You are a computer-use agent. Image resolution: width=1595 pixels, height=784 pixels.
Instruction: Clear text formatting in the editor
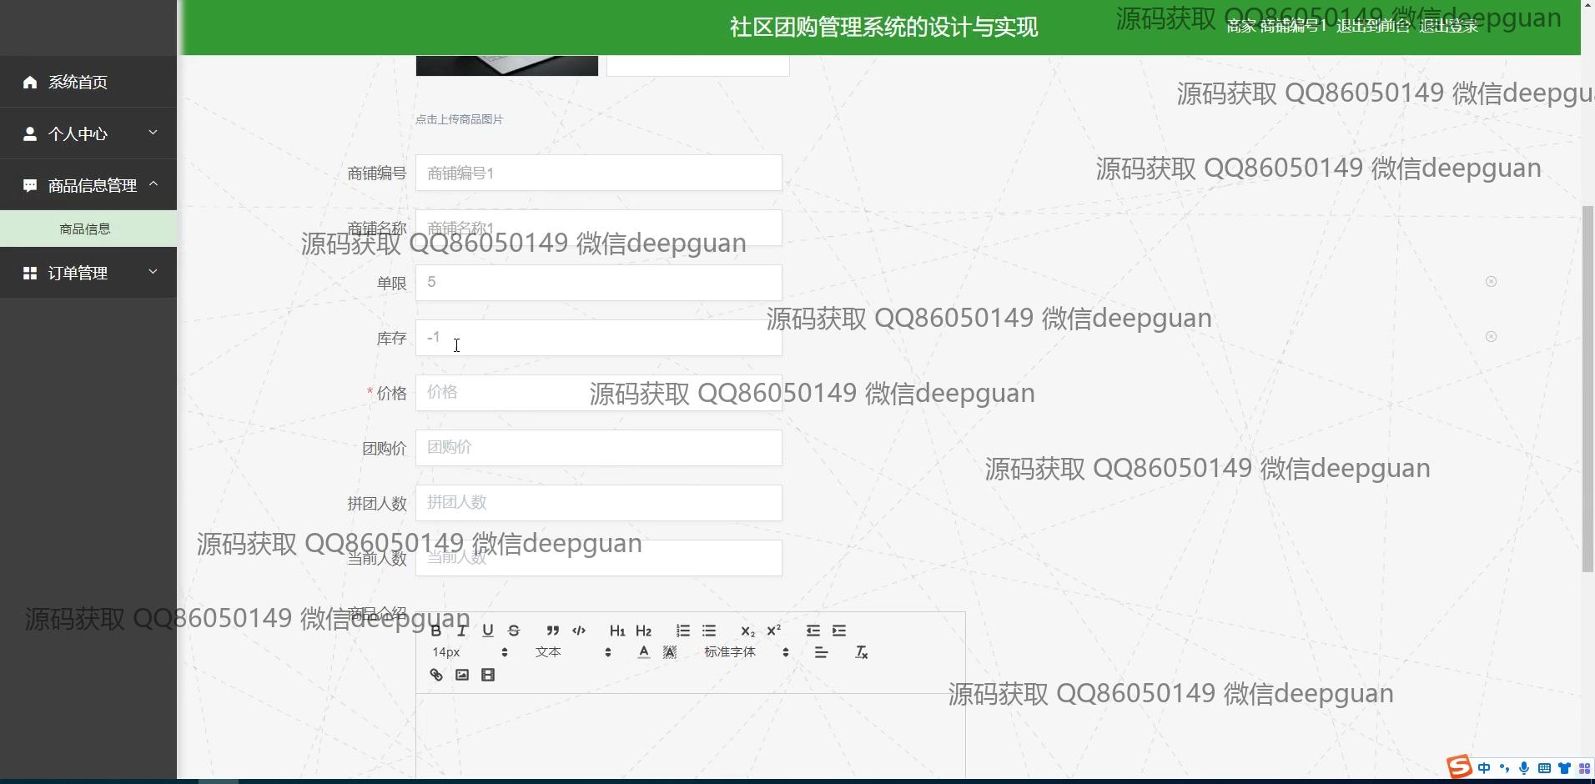coord(862,652)
